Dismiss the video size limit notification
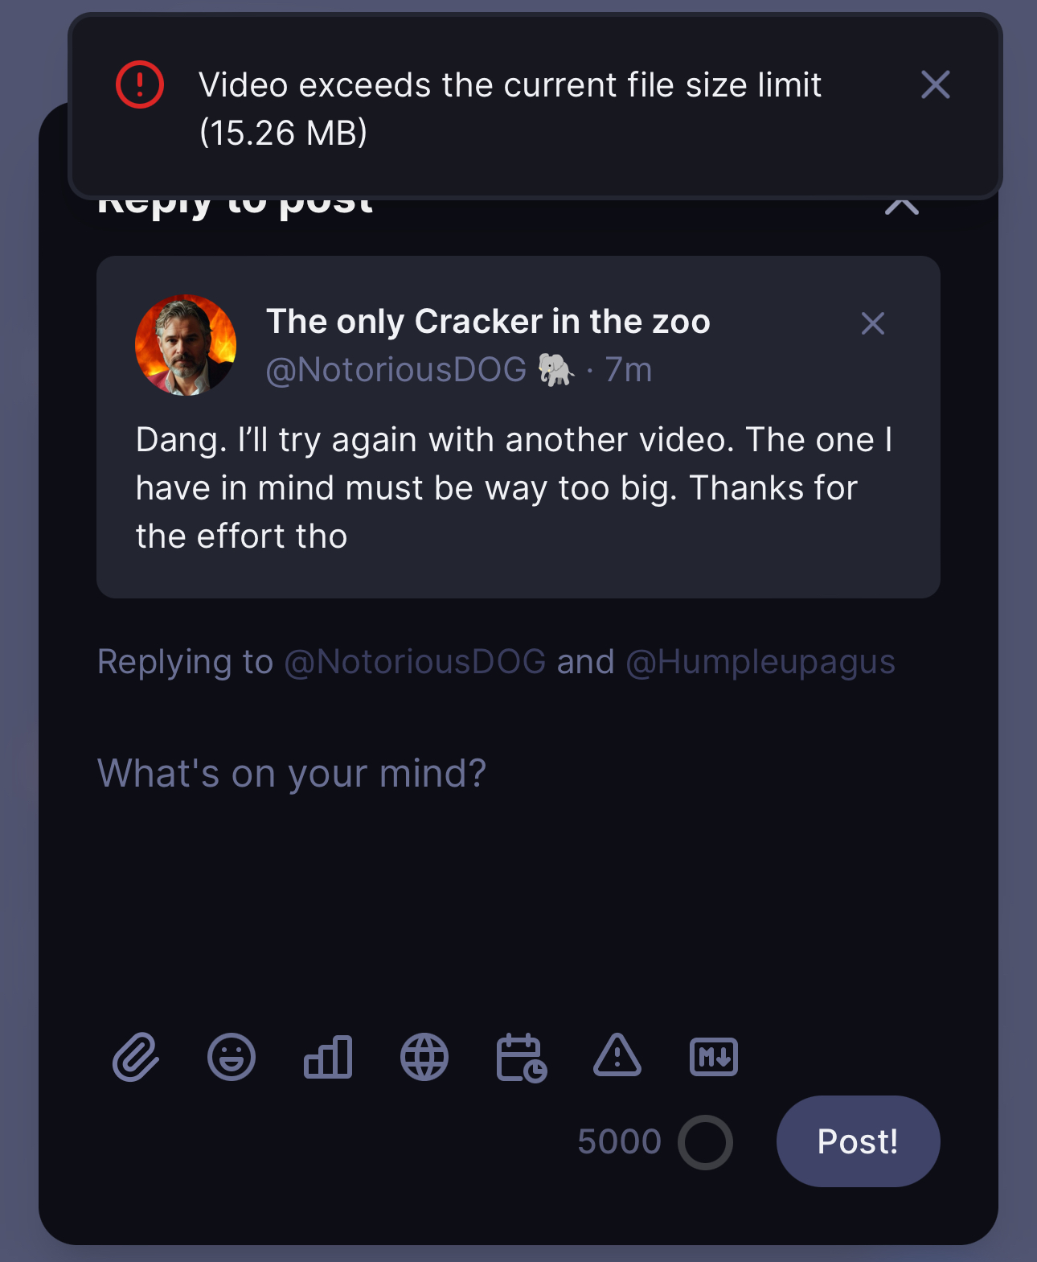Viewport: 1037px width, 1262px height. [935, 84]
